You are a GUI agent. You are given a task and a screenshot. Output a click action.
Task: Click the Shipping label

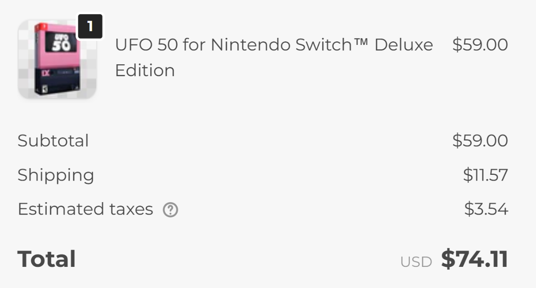(x=56, y=175)
